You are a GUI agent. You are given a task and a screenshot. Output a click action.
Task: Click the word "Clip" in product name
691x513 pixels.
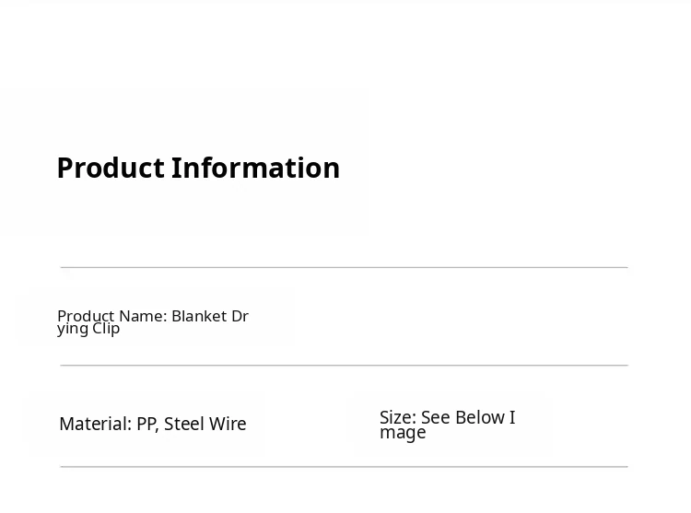[106, 329]
